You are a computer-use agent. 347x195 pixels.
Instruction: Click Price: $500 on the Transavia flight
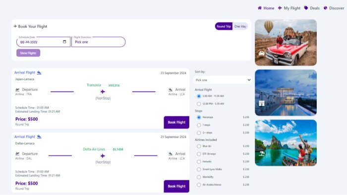[x=27, y=119]
